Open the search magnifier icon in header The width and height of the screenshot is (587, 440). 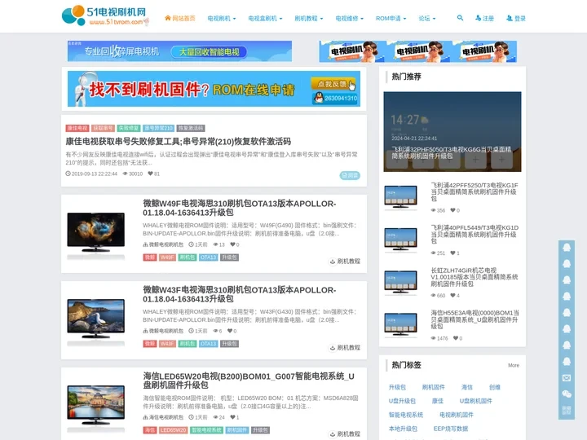click(x=460, y=18)
